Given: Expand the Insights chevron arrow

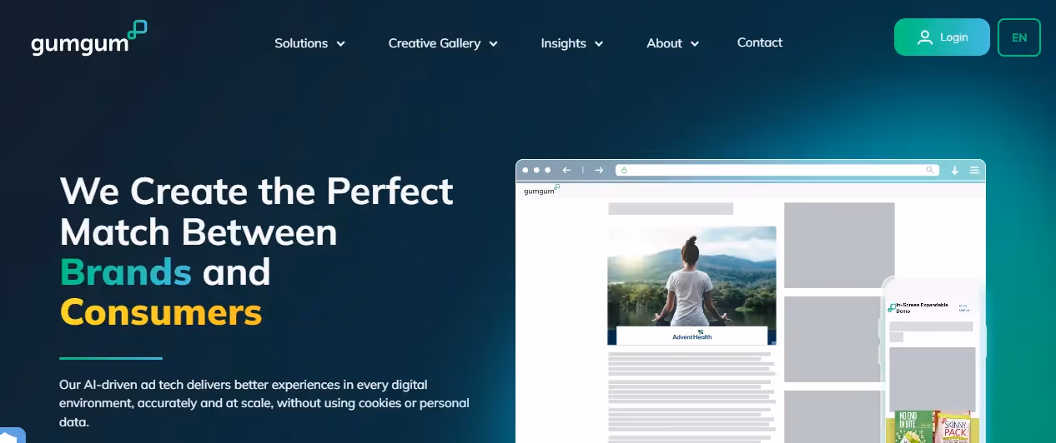Looking at the screenshot, I should pyautogui.click(x=599, y=44).
